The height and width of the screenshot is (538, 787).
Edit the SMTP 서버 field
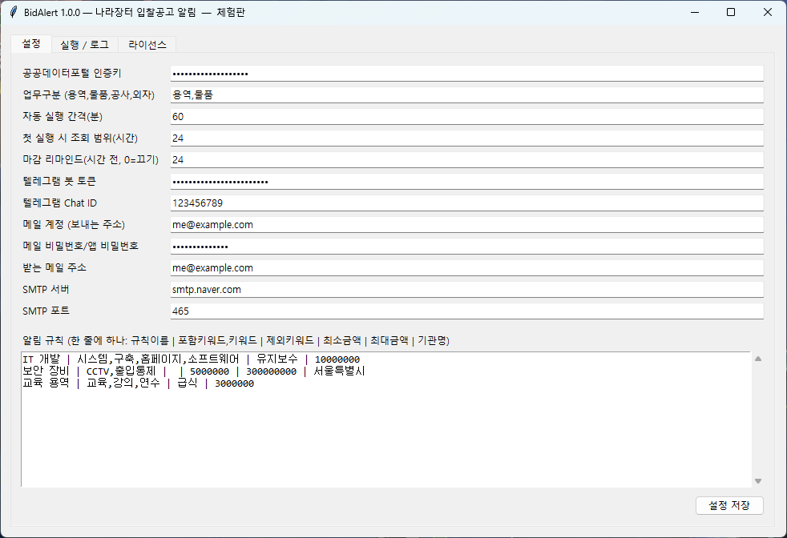pyautogui.click(x=466, y=289)
